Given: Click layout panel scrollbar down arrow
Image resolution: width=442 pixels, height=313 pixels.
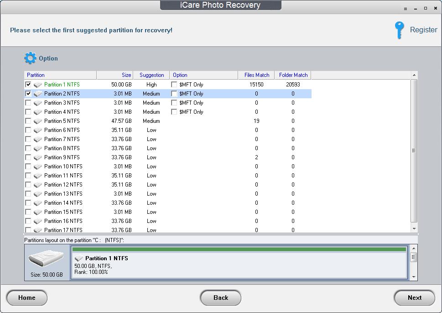Looking at the screenshot, I should pyautogui.click(x=414, y=277).
